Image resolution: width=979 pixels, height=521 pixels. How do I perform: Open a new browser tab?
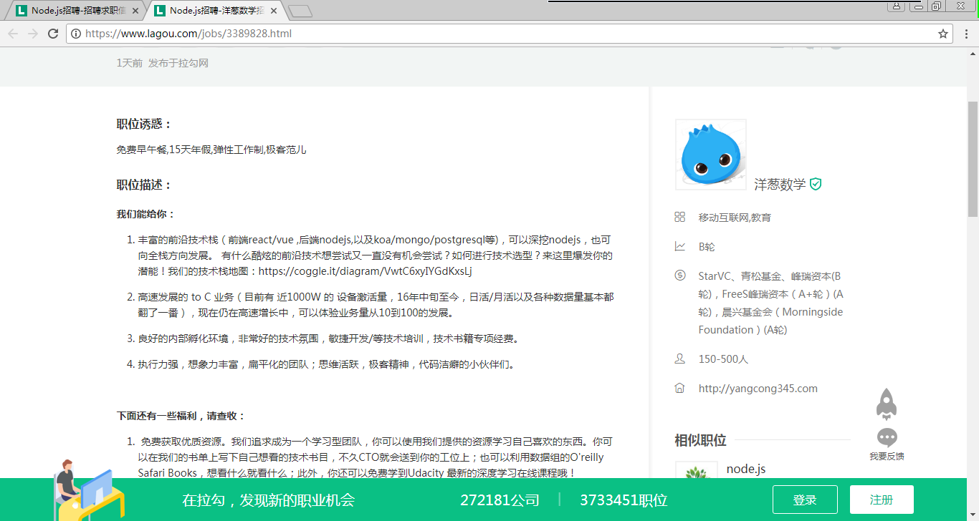click(301, 11)
